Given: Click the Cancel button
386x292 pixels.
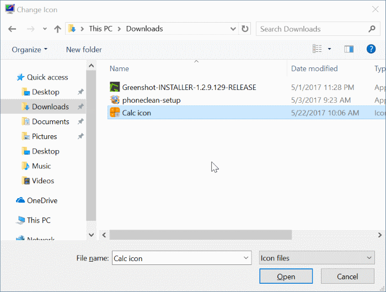Looking at the screenshot, I should point(347,276).
